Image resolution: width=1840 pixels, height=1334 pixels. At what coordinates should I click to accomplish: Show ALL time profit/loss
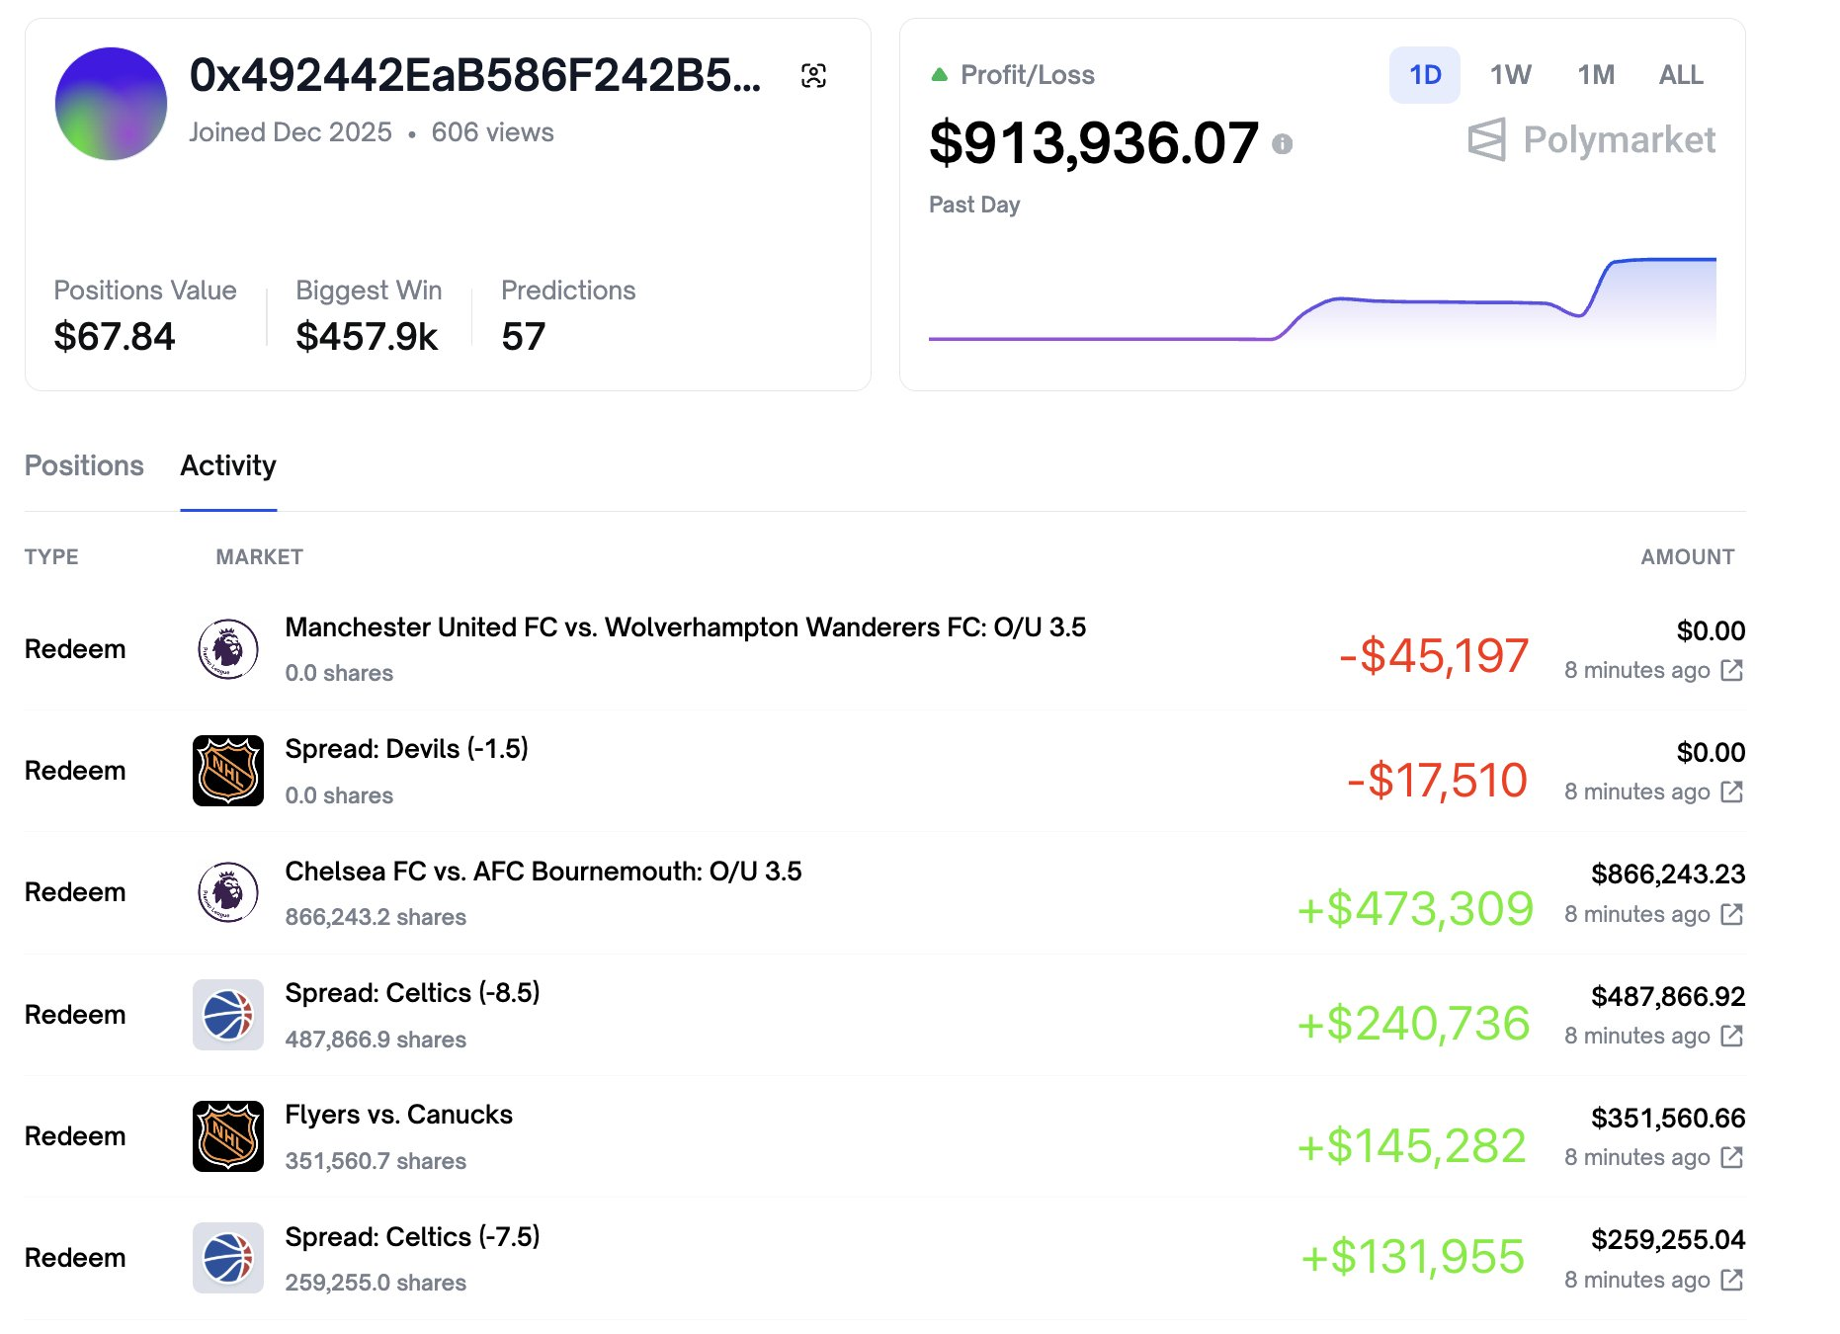coord(1680,75)
